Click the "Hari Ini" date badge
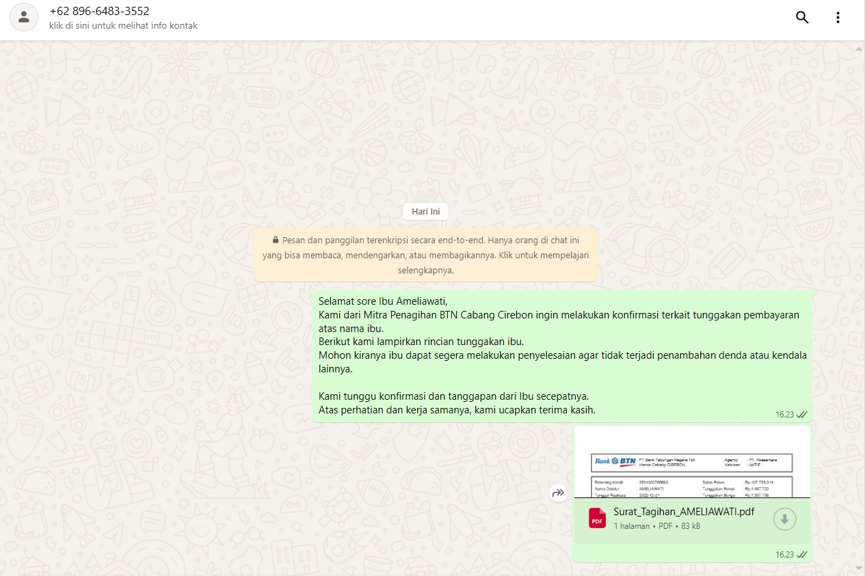 [x=425, y=212]
